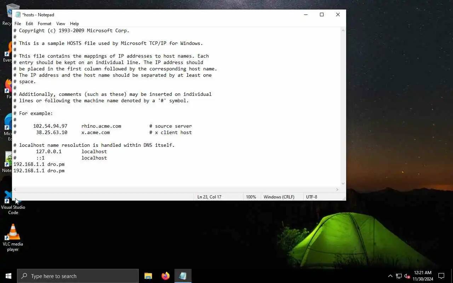Select the Microsoft Edge desktop icon

[7, 127]
